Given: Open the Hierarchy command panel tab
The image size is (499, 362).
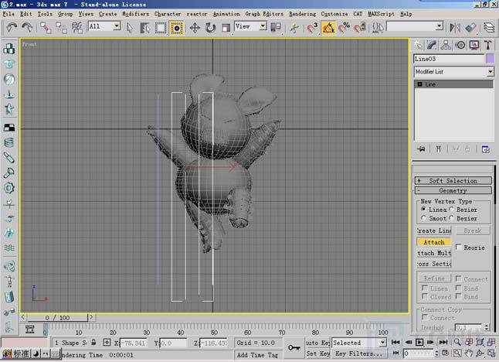Looking at the screenshot, I should click(446, 45).
